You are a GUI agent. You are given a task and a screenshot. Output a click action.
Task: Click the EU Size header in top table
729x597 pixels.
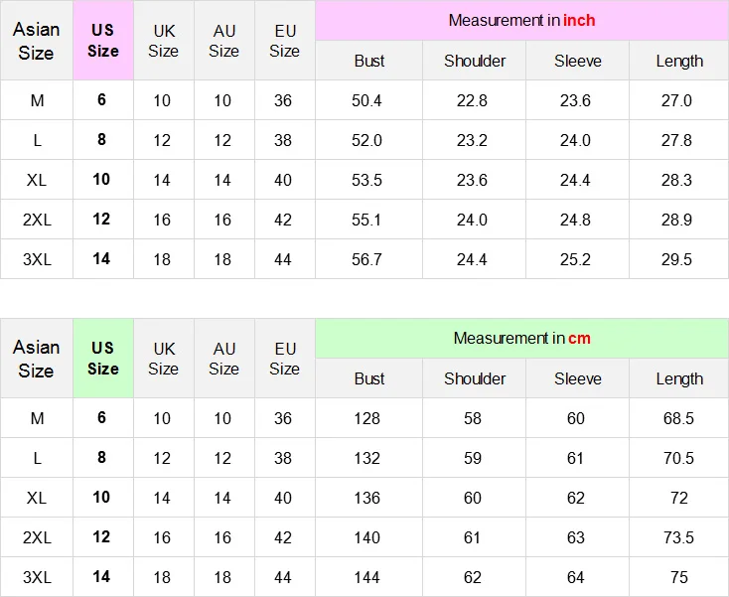click(x=284, y=41)
